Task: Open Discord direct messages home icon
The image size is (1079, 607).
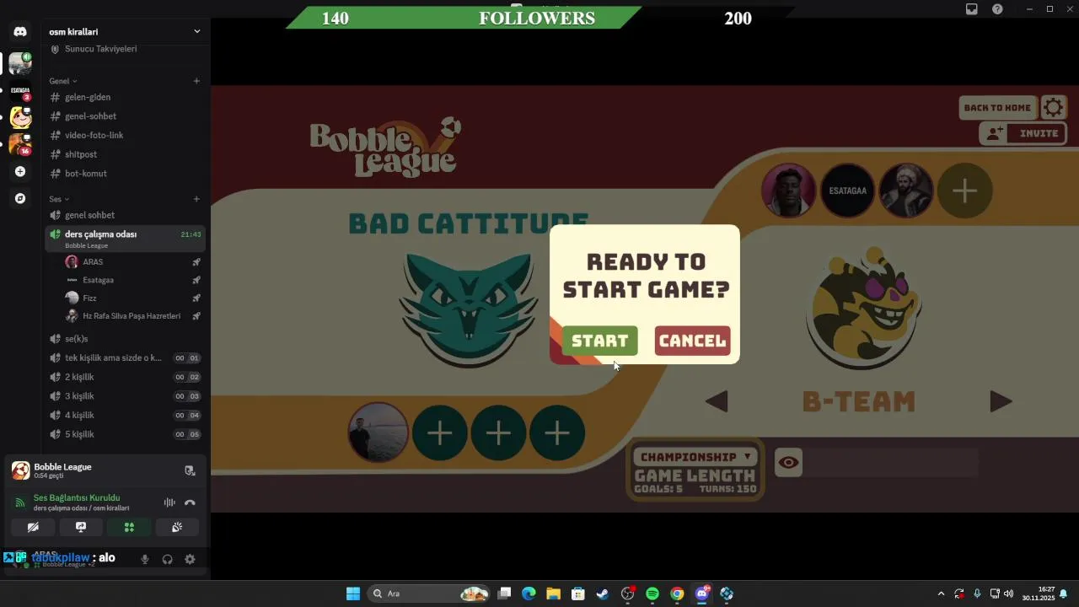Action: click(20, 31)
